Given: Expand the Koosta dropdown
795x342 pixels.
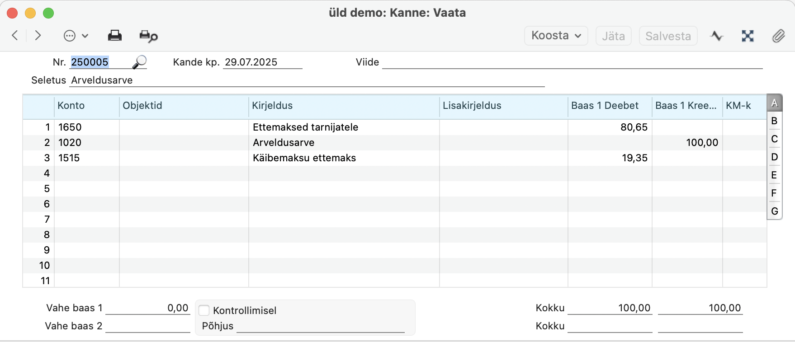Looking at the screenshot, I should coord(556,36).
